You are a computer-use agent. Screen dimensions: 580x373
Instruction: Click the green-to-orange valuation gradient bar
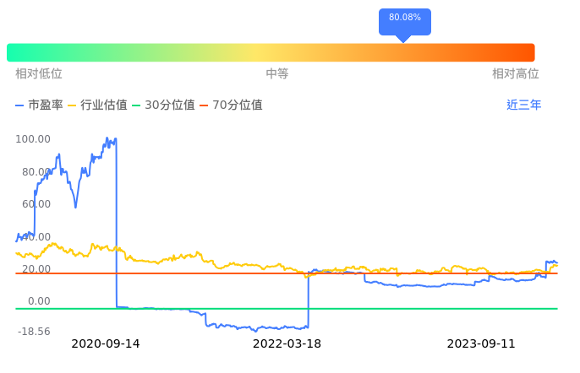tap(271, 52)
